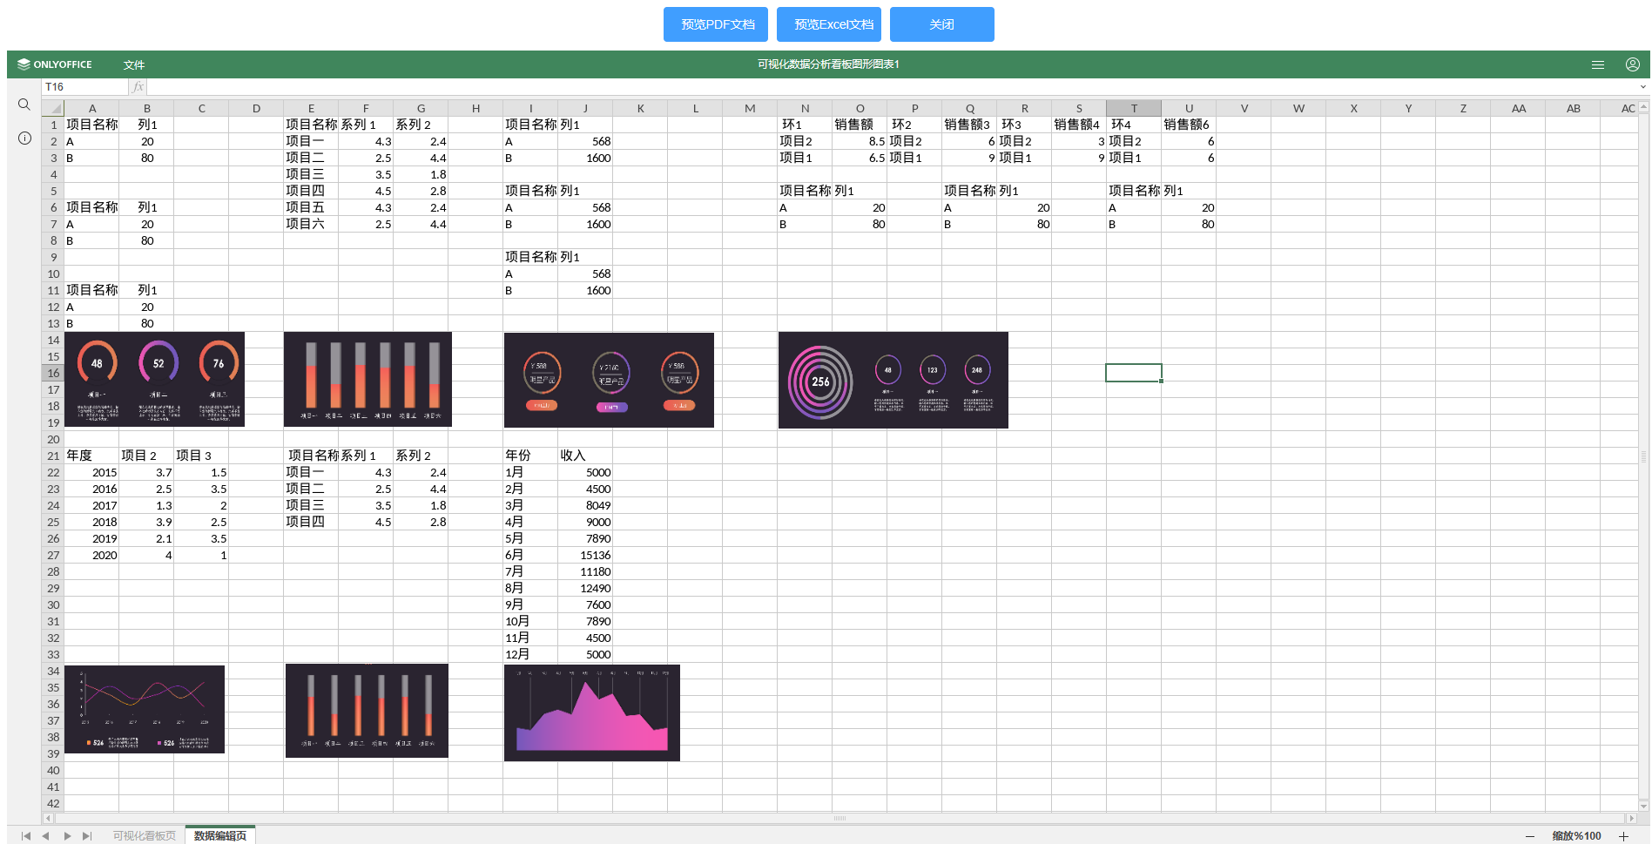This screenshot has width=1652, height=844.
Task: Open the info icon in left sidebar
Action: [24, 138]
